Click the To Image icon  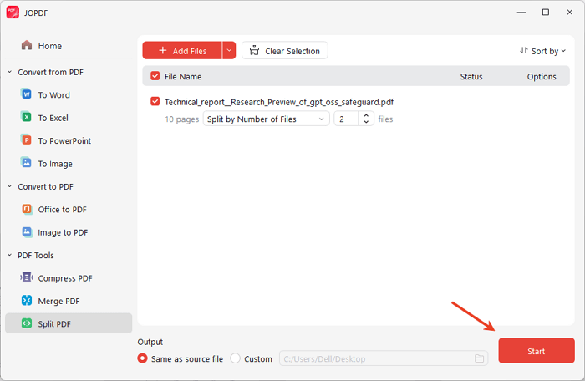(x=26, y=163)
